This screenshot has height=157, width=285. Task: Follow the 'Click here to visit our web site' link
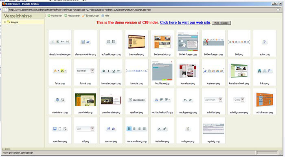click(185, 22)
